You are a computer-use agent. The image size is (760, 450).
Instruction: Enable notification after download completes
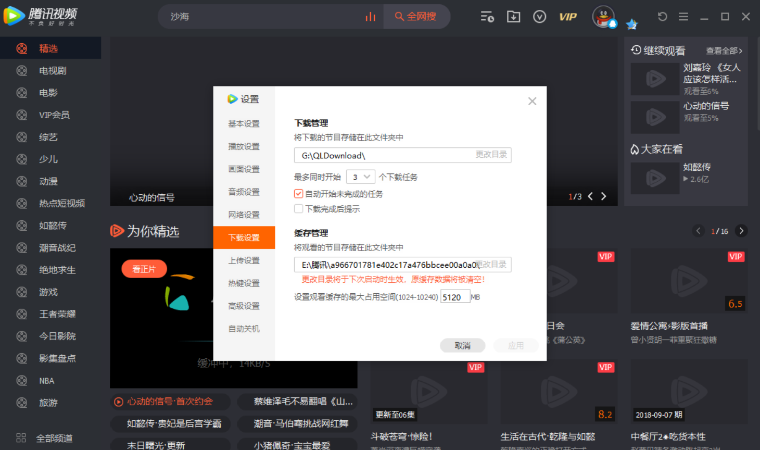click(x=298, y=208)
